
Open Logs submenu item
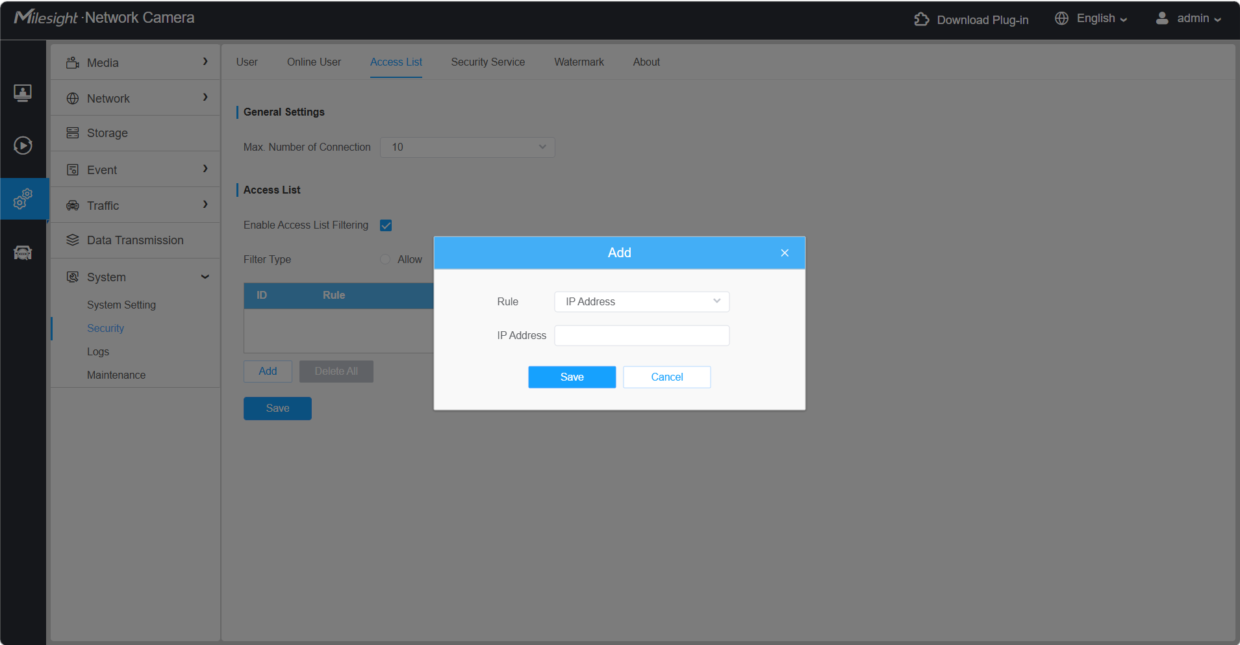98,351
